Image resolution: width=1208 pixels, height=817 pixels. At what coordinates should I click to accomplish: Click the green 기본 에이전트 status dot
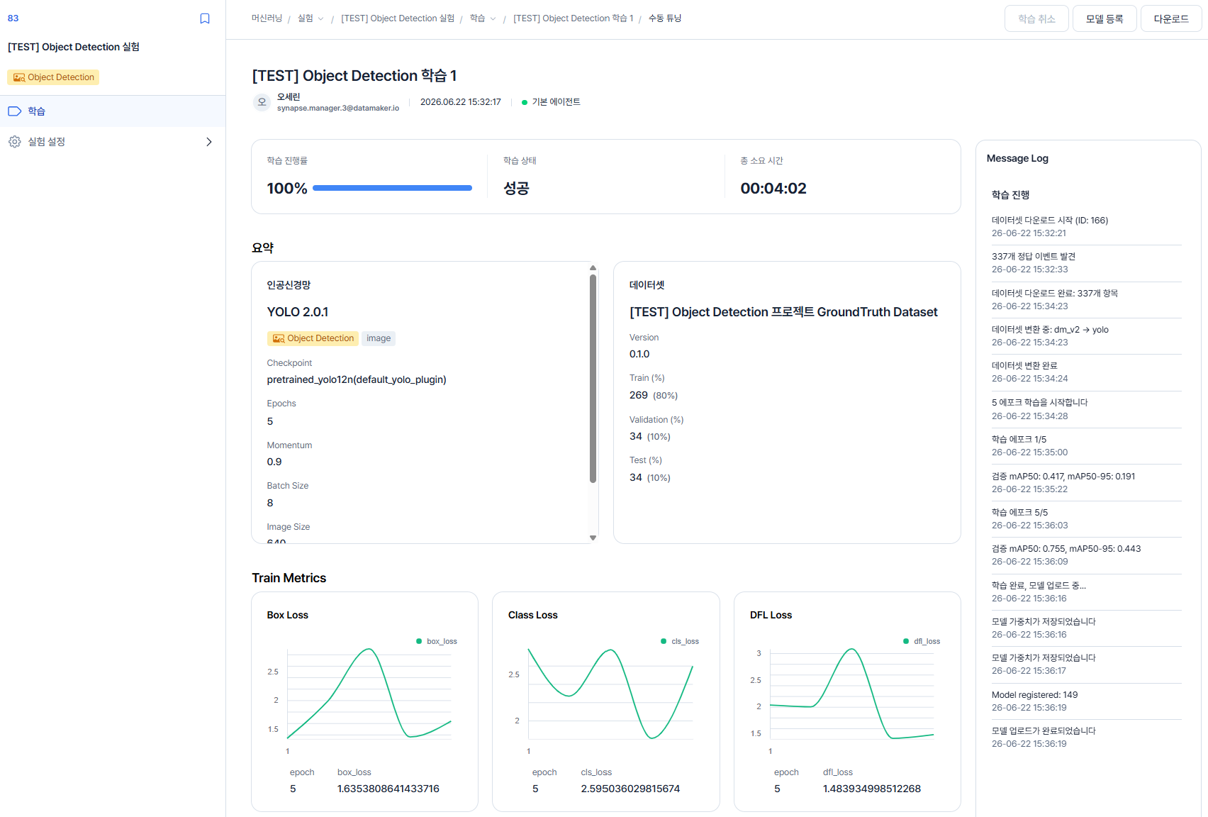click(525, 102)
